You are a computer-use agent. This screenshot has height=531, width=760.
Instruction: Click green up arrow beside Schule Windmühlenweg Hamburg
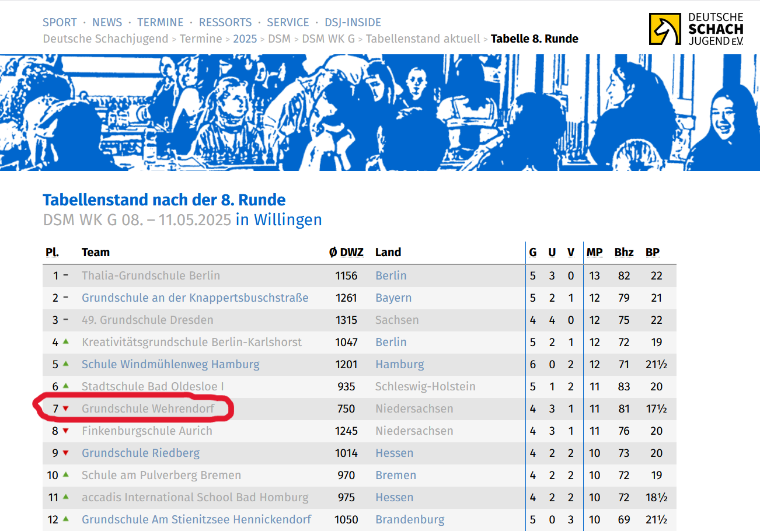coord(66,364)
